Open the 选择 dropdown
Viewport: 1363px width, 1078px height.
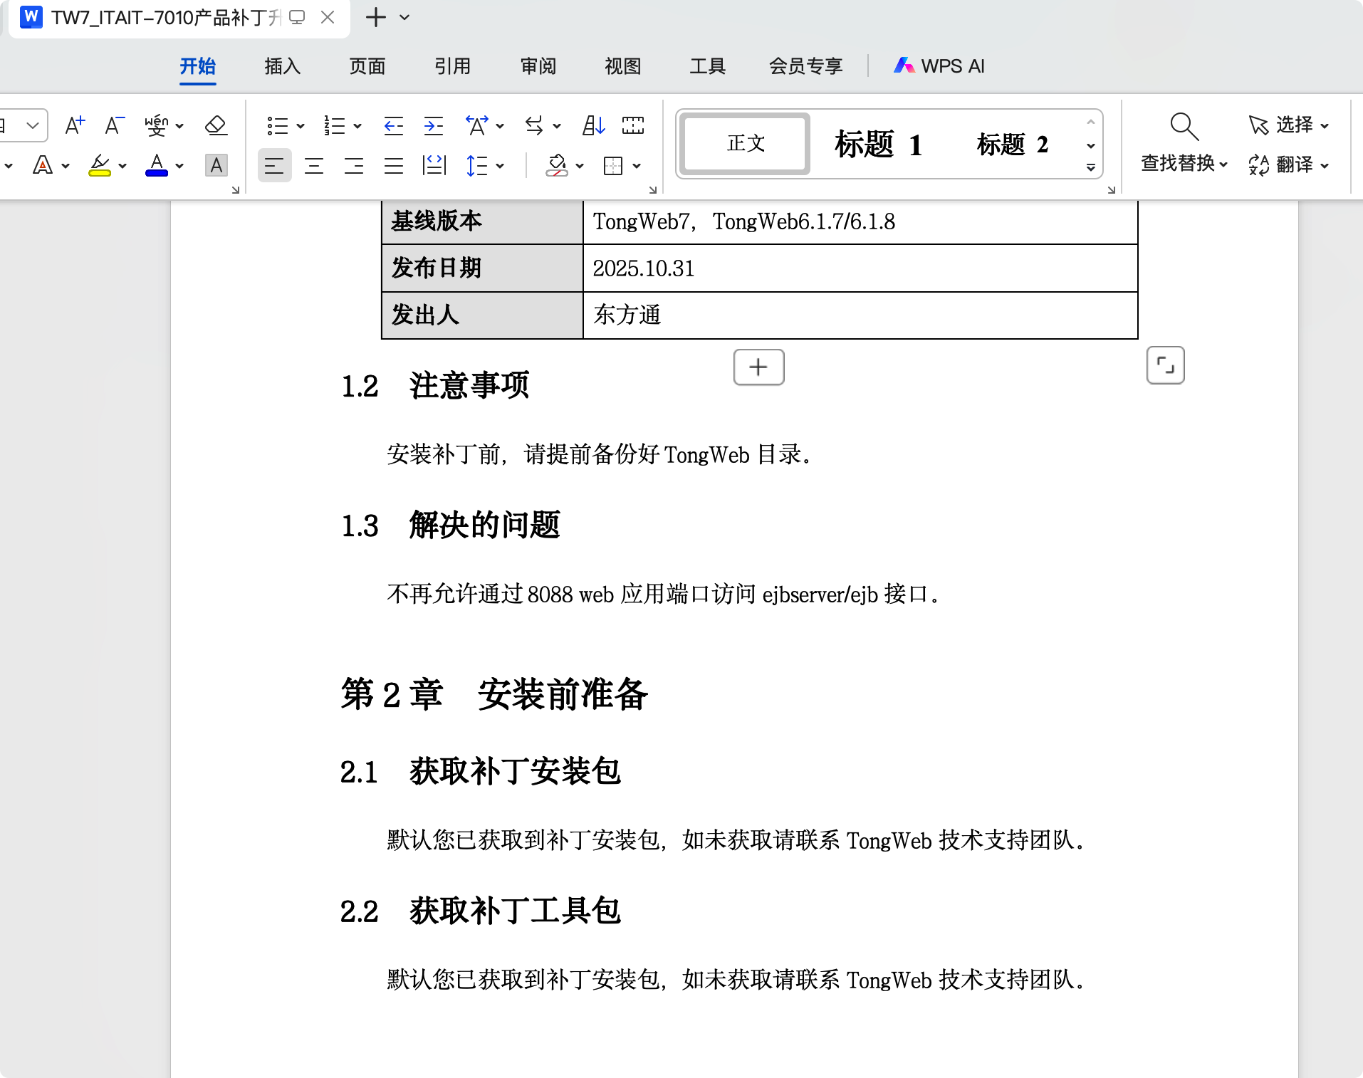tap(1288, 125)
